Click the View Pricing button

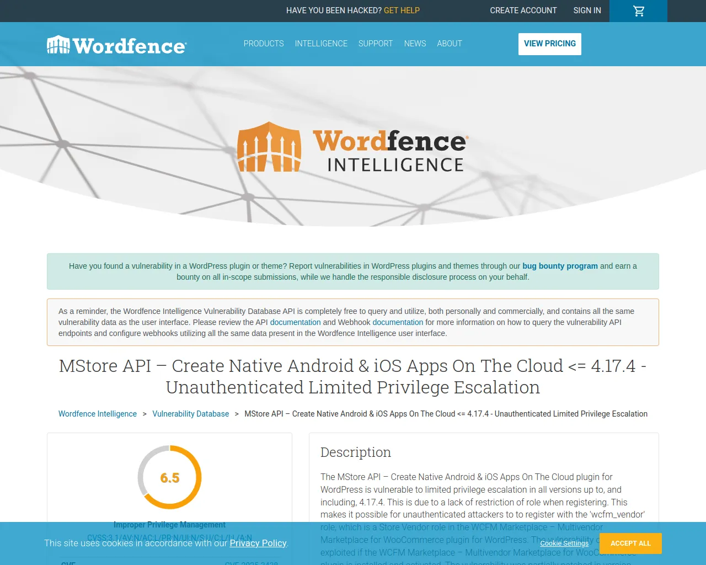pos(550,44)
